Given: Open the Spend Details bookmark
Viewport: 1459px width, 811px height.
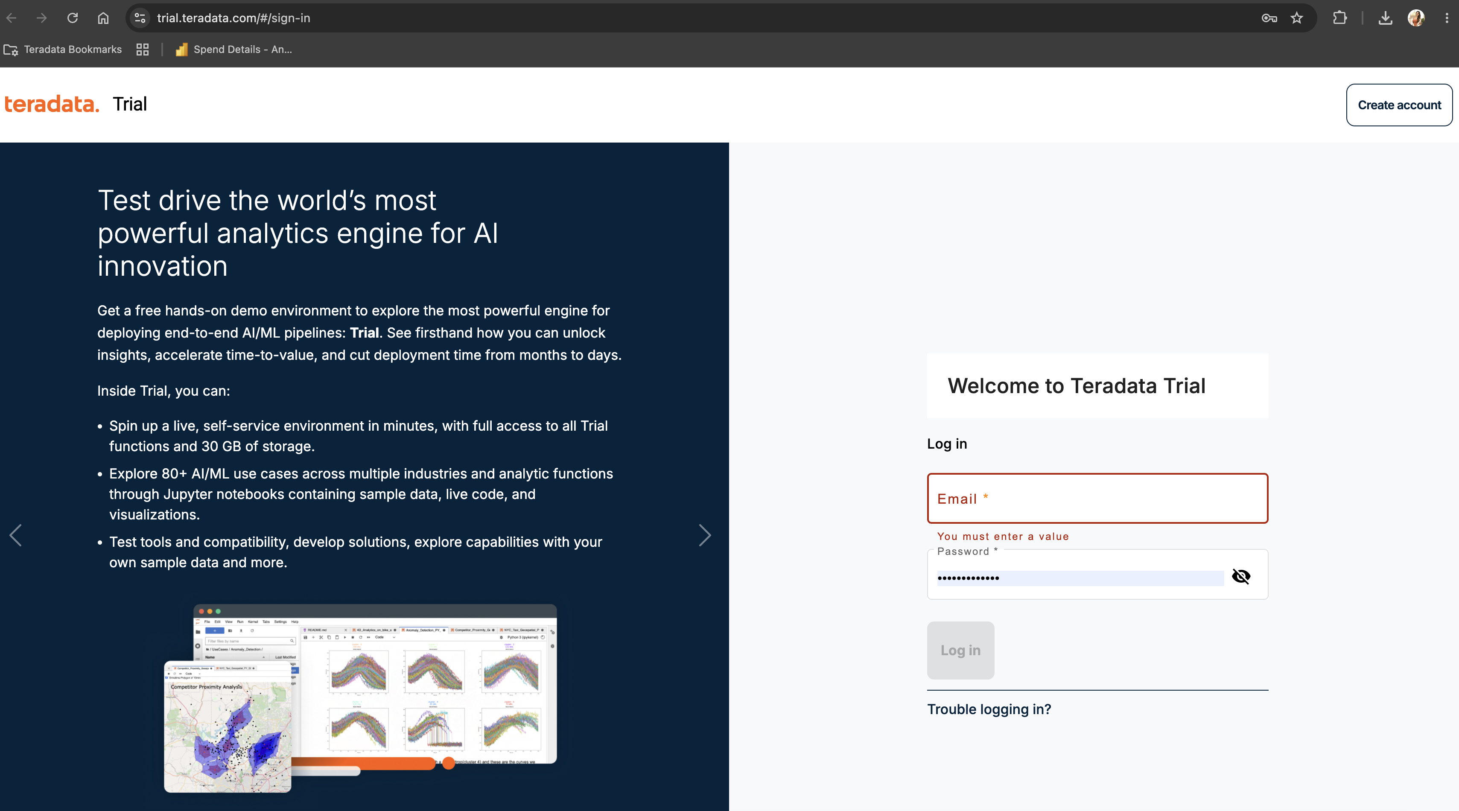Looking at the screenshot, I should coord(234,49).
